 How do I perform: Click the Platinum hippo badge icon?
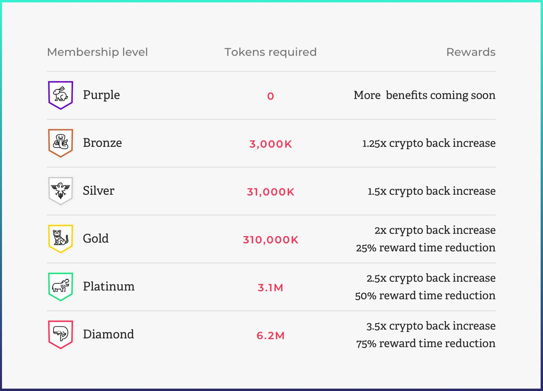pos(60,287)
